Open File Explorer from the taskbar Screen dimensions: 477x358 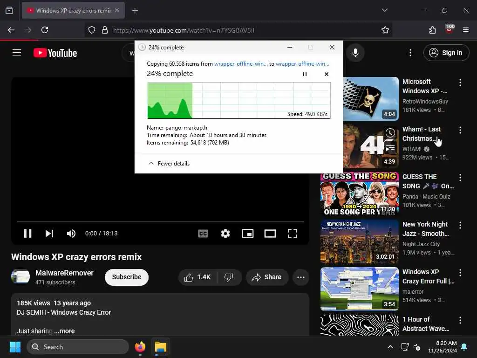click(160, 347)
